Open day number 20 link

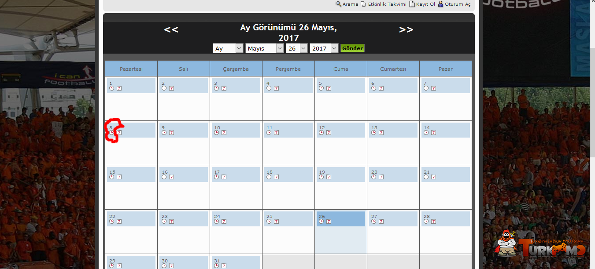pos(374,172)
